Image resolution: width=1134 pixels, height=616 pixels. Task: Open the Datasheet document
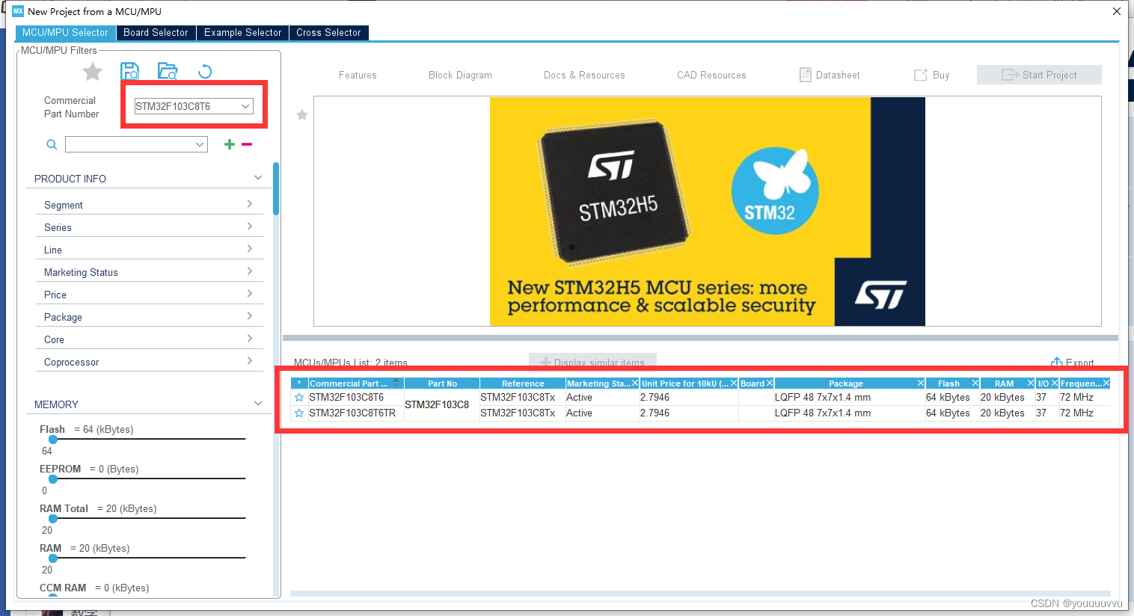tap(830, 75)
